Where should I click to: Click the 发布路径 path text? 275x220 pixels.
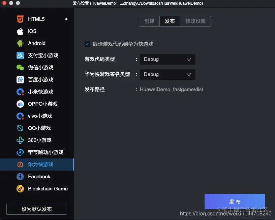(x=171, y=89)
